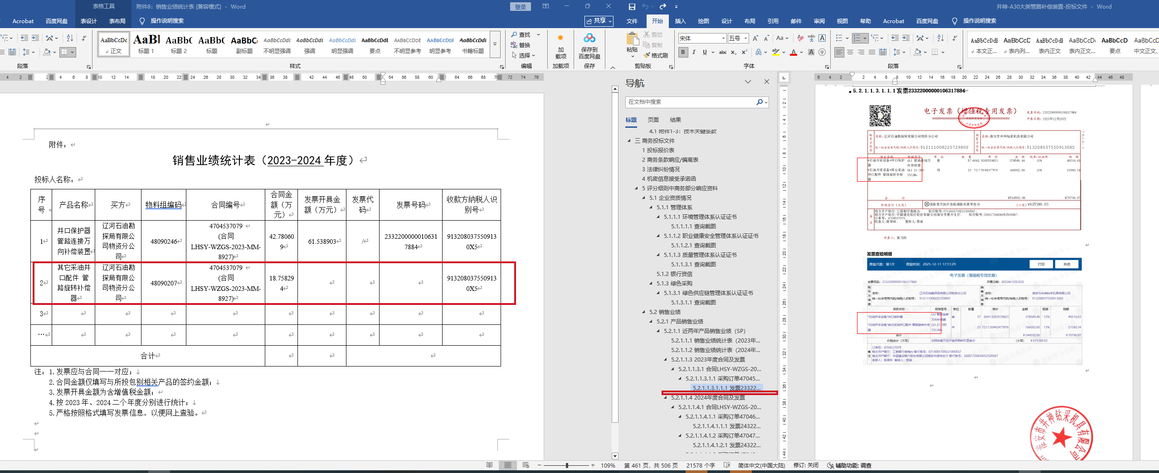Collapse the 5.2 销售业绩 tree node

(x=643, y=312)
